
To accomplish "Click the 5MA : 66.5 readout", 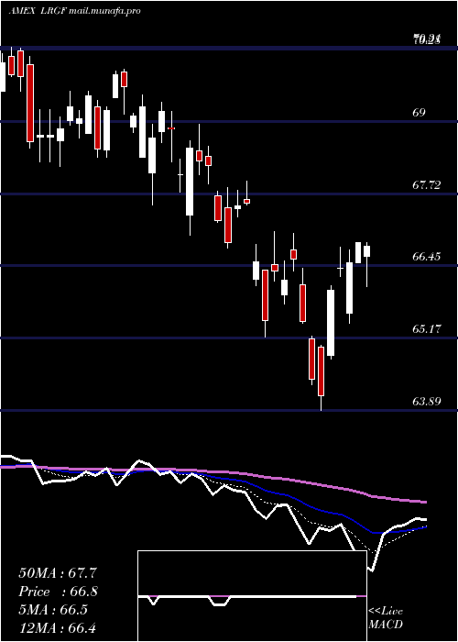I will (x=53, y=610).
